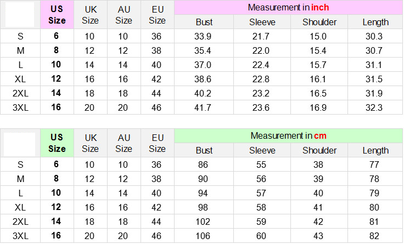
Task: Click bust value 102 in cm table
Action: [x=204, y=221]
